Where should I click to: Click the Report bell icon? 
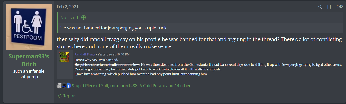60,96
